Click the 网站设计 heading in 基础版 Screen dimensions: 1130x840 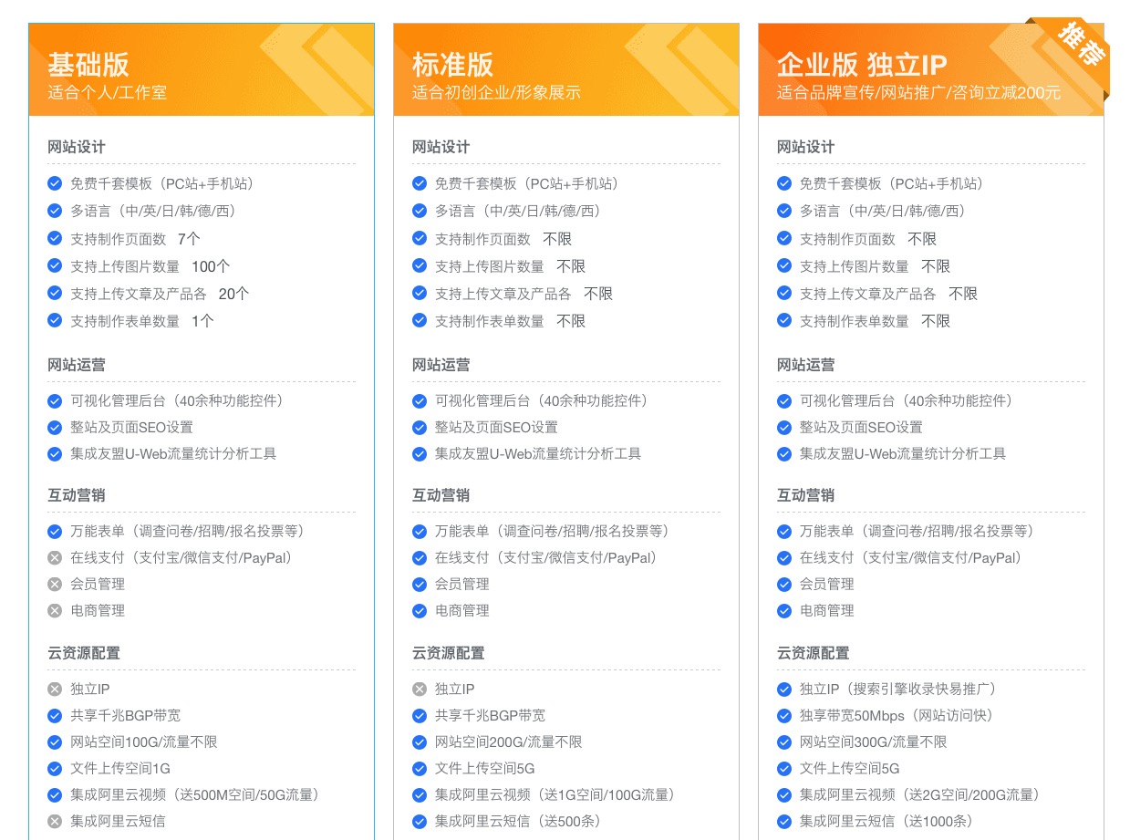(77, 147)
